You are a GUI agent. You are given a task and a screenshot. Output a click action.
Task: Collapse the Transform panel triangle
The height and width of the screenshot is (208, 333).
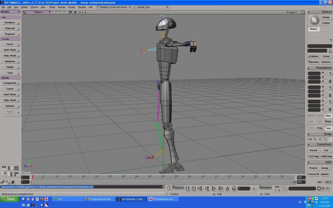[x=309, y=68]
